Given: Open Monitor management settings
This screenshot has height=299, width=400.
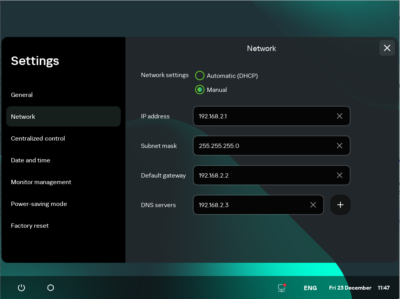Looking at the screenshot, I should [41, 182].
